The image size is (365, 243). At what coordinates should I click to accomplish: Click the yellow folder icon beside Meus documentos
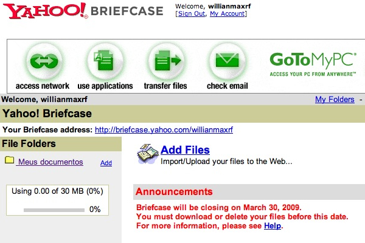pos(9,161)
